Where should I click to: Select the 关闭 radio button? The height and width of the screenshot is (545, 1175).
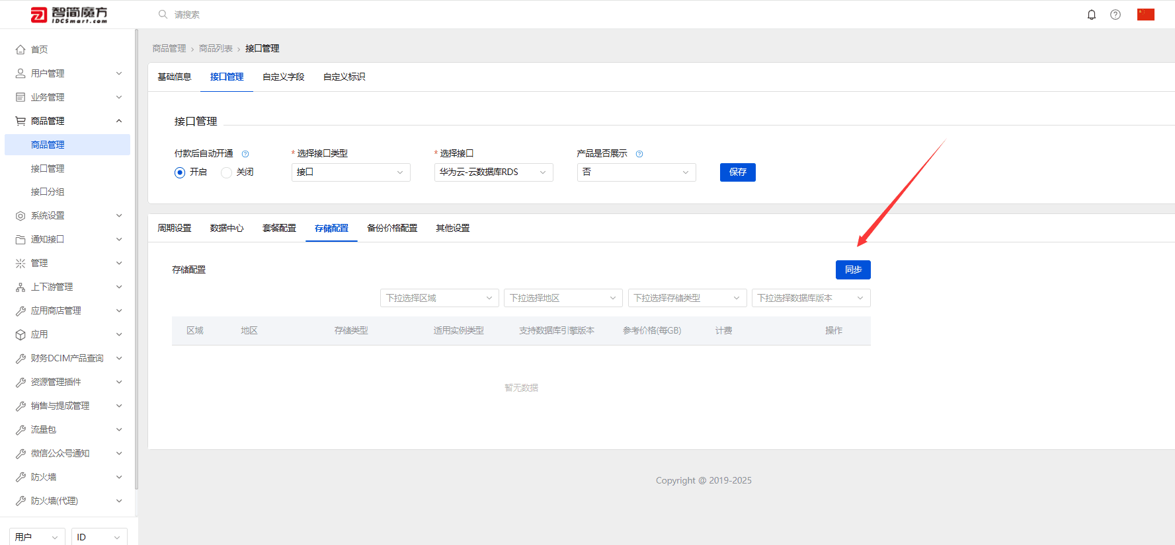coord(226,172)
